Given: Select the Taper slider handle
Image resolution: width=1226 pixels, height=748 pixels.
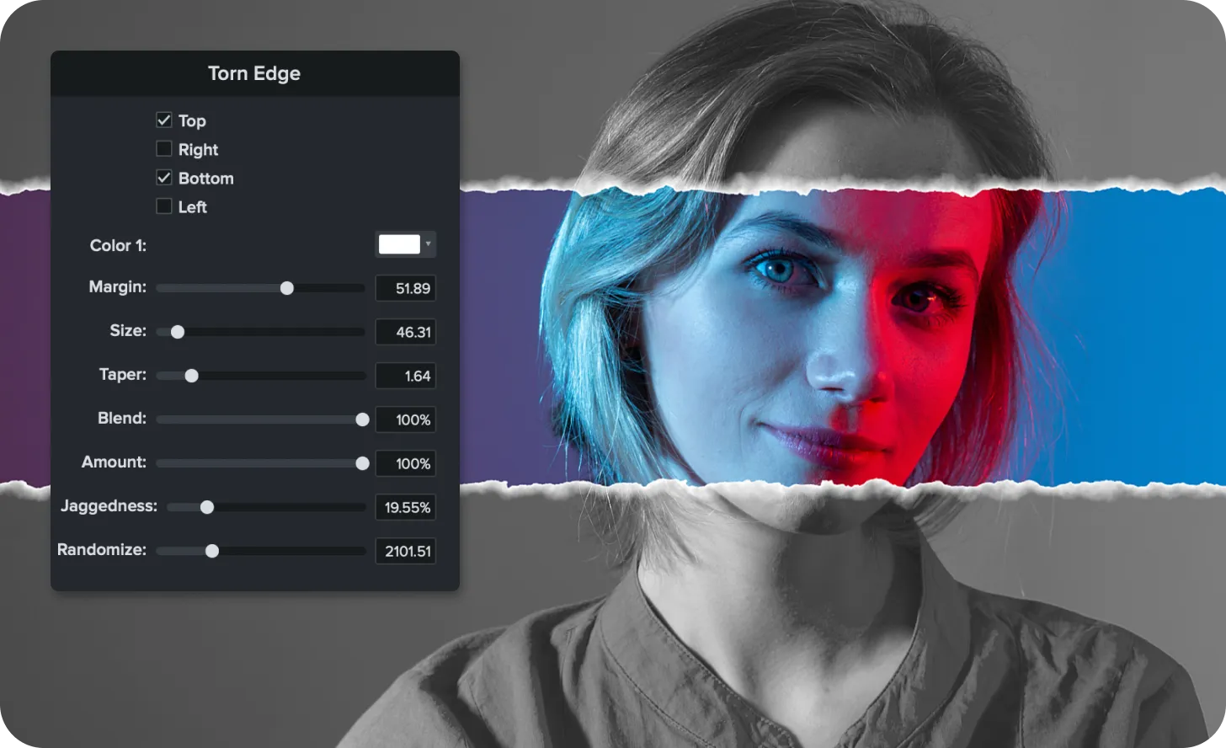Looking at the screenshot, I should pos(192,376).
